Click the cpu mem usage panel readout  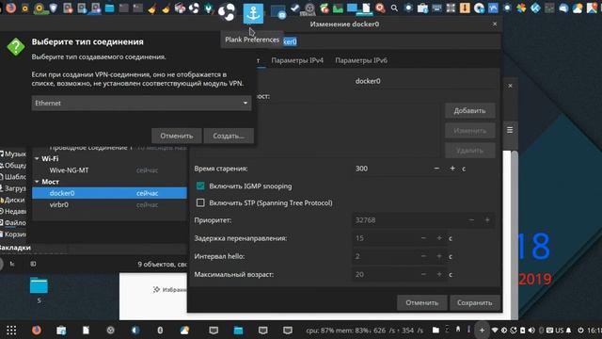click(364, 331)
